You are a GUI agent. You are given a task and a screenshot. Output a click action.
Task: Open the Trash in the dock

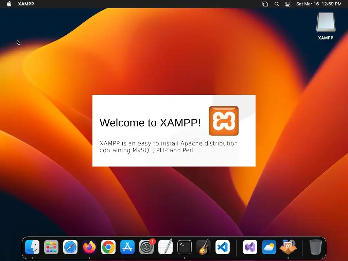point(316,247)
